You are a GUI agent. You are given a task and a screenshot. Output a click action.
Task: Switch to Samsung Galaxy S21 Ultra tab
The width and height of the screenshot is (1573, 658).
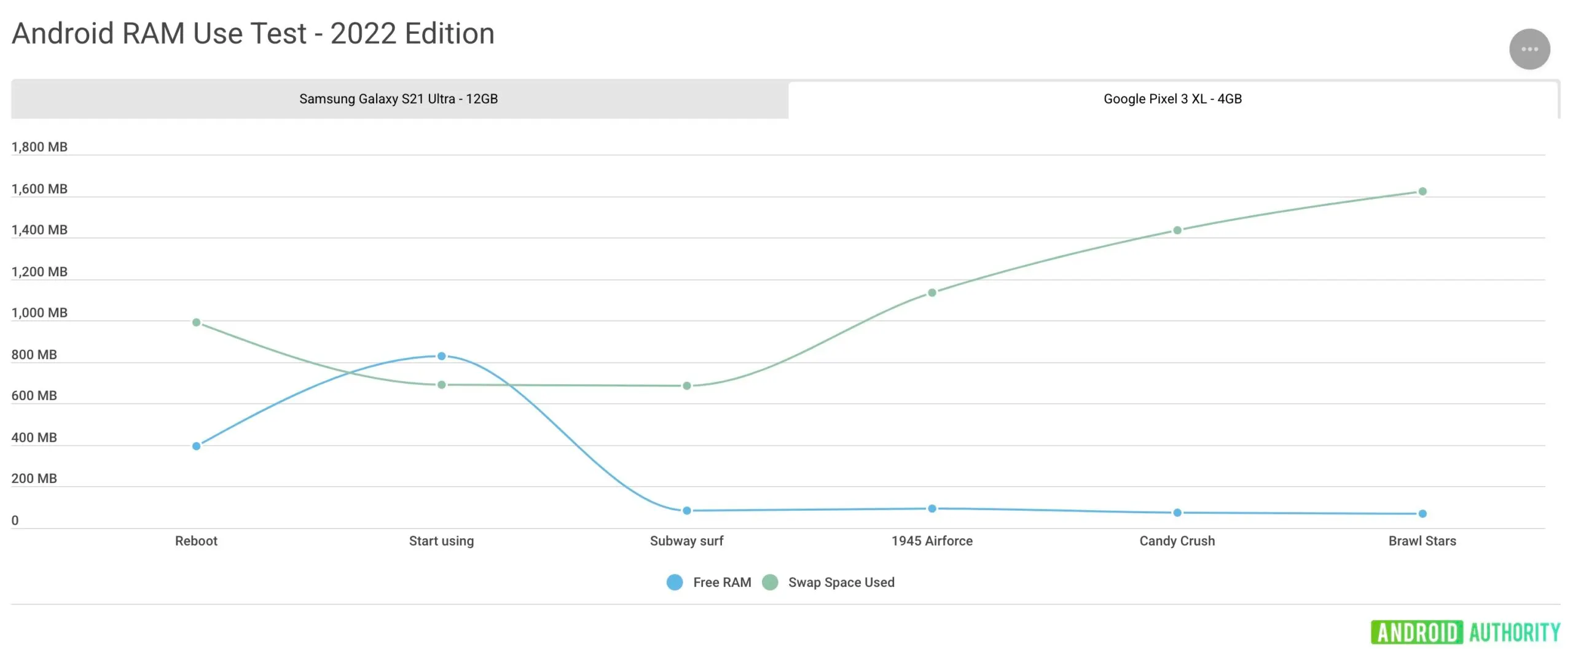398,99
